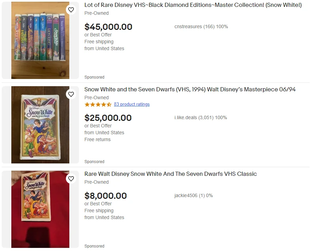Click the Sponsored label on the $8,000 listing
This screenshot has height=251, width=313.
pos(94,246)
